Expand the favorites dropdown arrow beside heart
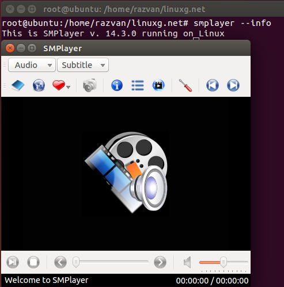 coord(68,87)
